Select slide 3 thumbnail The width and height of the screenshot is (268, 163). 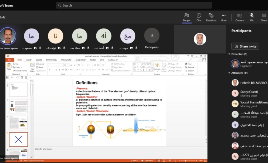pyautogui.click(x=18, y=106)
